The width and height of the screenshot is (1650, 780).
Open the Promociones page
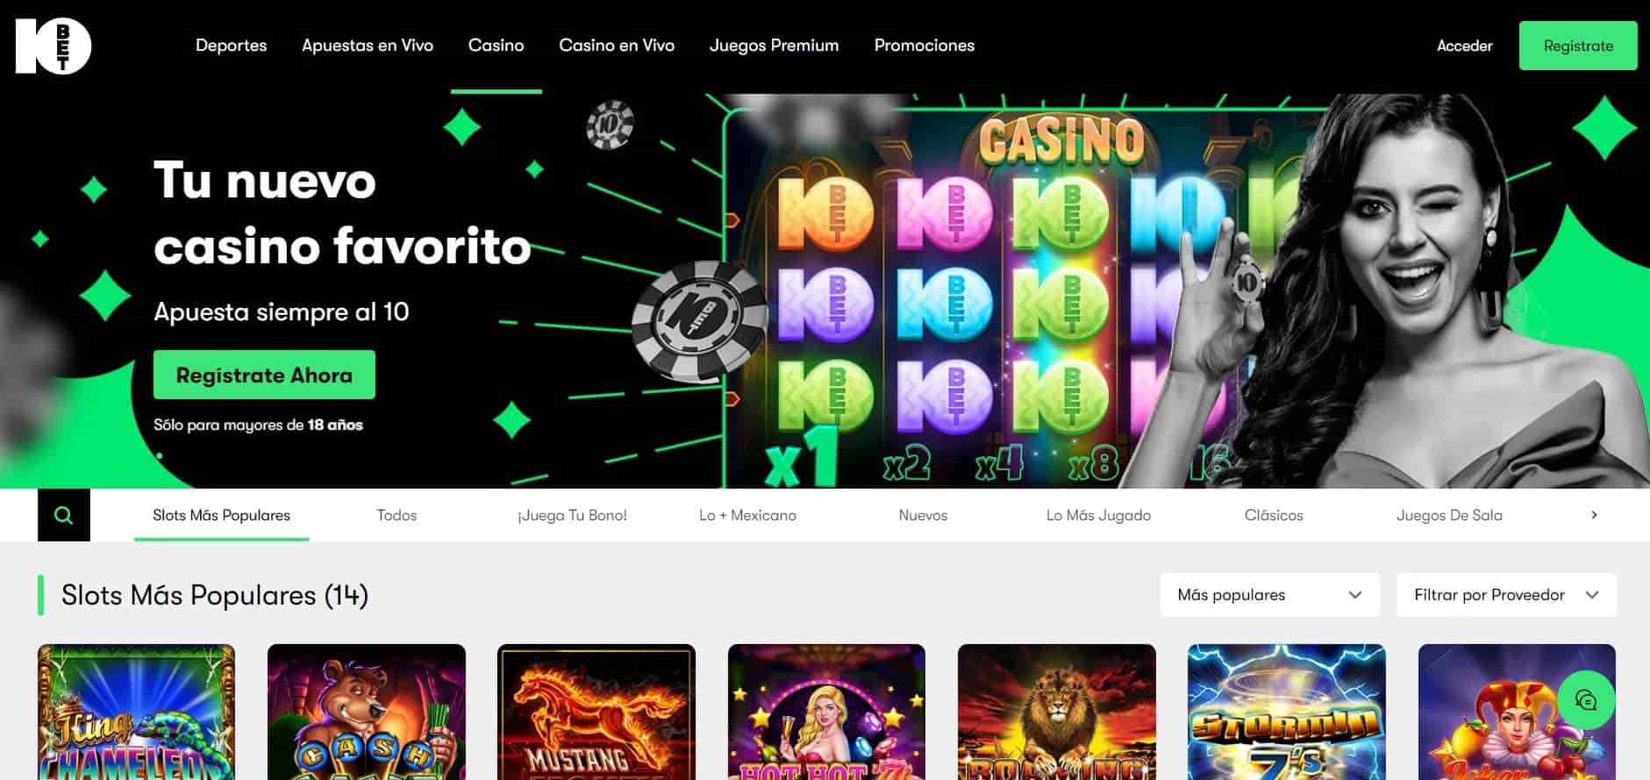coord(925,46)
